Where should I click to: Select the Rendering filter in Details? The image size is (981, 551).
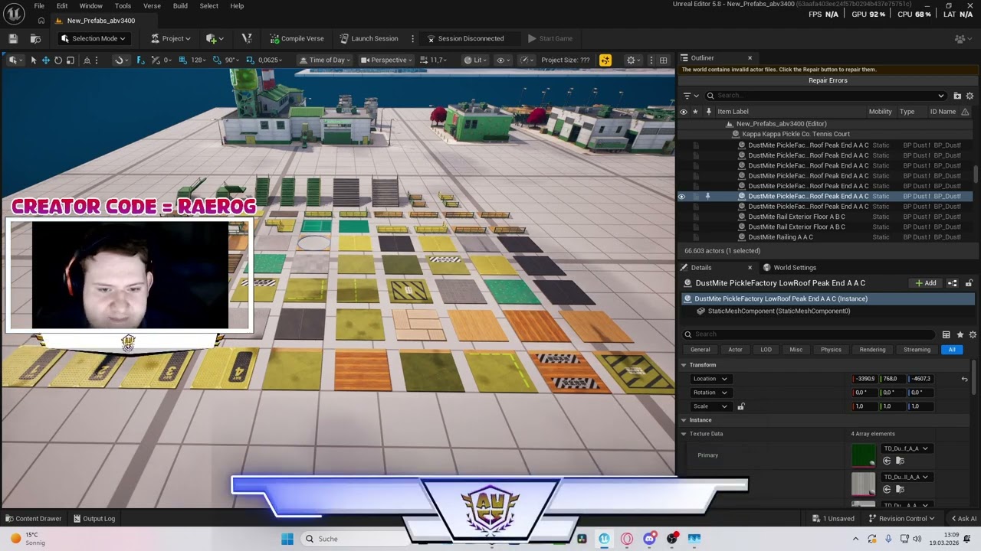pyautogui.click(x=872, y=350)
